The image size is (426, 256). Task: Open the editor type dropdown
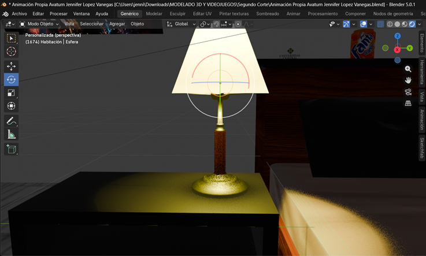(x=10, y=24)
